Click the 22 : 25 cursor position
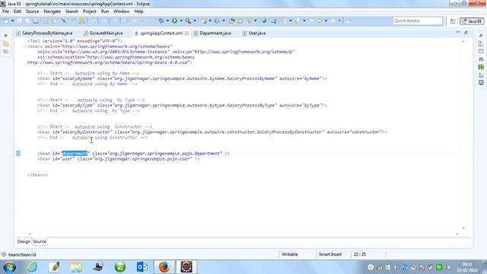The height and width of the screenshot is (274, 487). [x=360, y=254]
